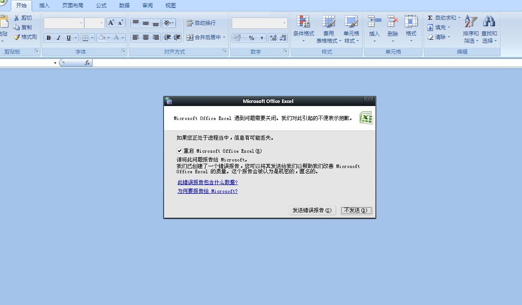Expand the underline style dropdown arrow
The width and height of the screenshot is (522, 305).
coord(76,38)
